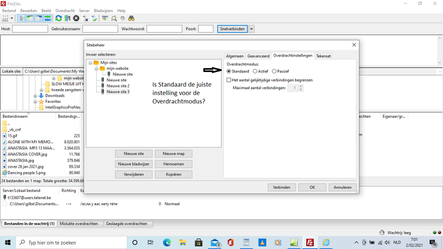Toggle processing of the transfer queue icon
Viewport: 443px width, 249px height.
[67, 18]
